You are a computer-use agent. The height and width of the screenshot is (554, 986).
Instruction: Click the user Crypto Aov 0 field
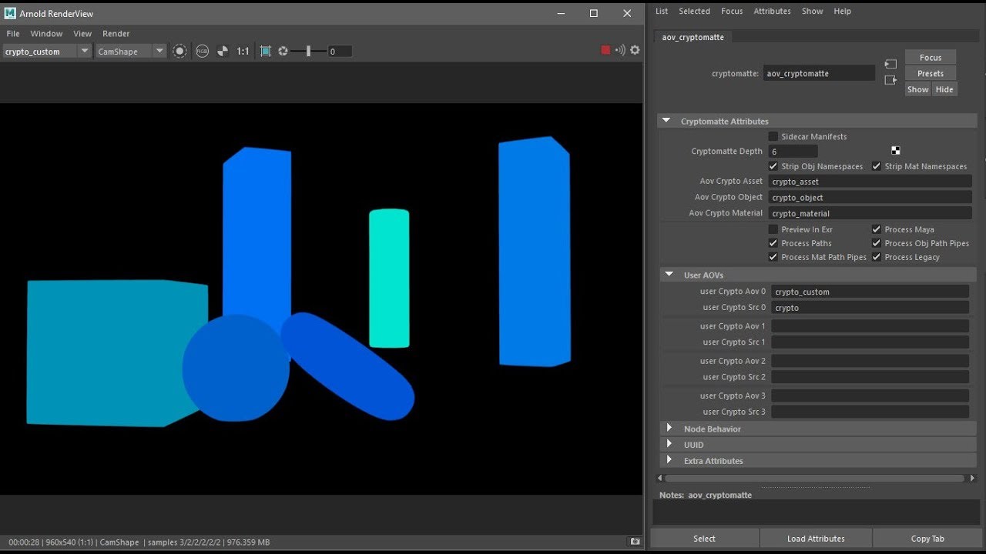pos(870,292)
